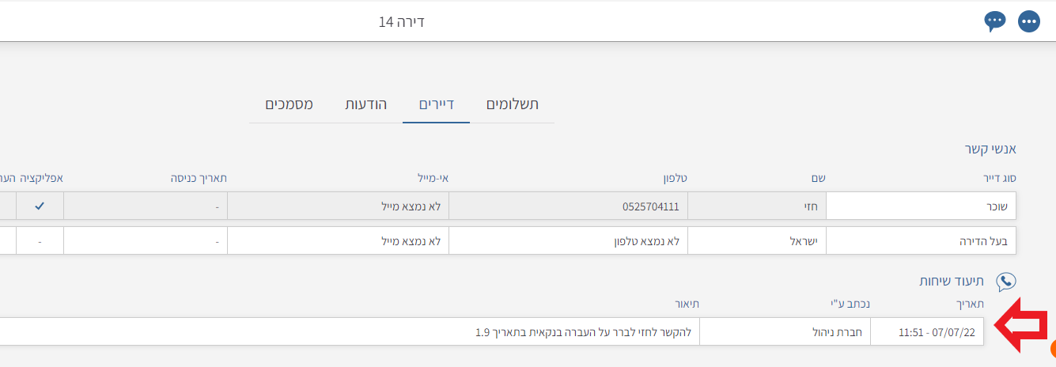Click the שוכר tenant type field
This screenshot has height=367, width=1056.
coord(921,206)
